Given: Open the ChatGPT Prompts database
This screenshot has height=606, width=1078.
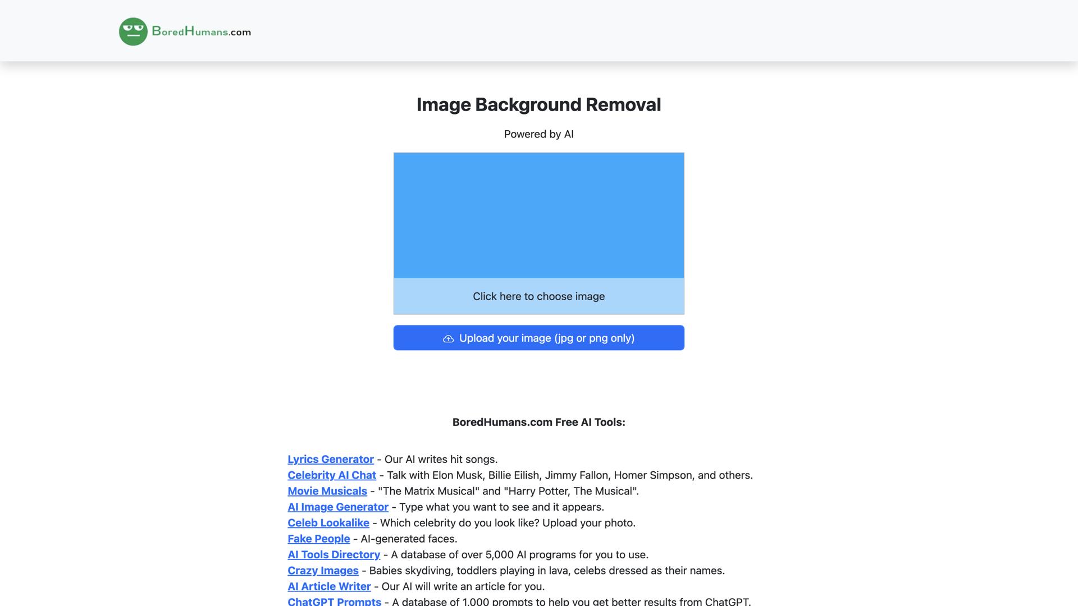Looking at the screenshot, I should tap(334, 601).
